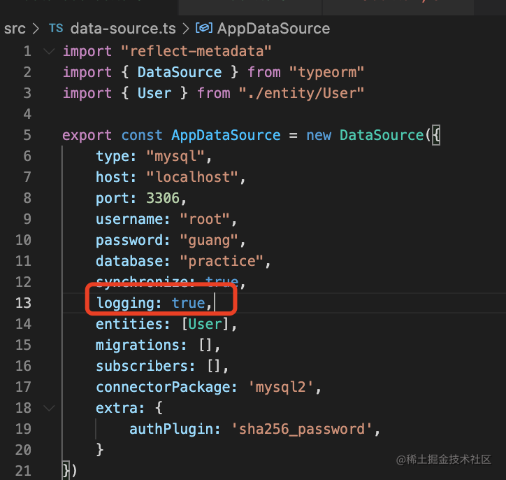
Task: Click DataSource in the line 2 import
Action: (x=180, y=72)
